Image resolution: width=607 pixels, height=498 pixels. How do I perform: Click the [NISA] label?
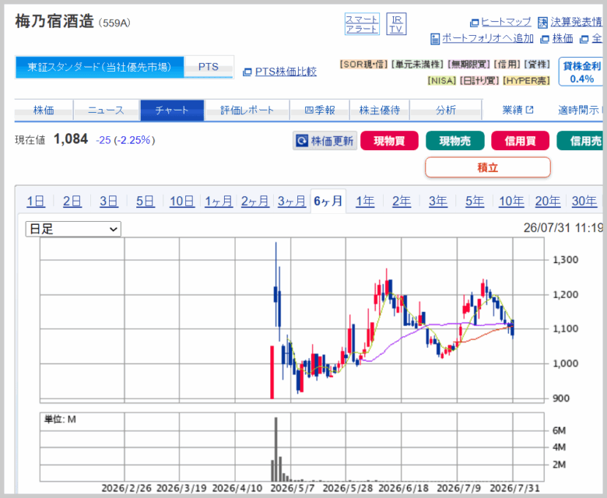(442, 80)
